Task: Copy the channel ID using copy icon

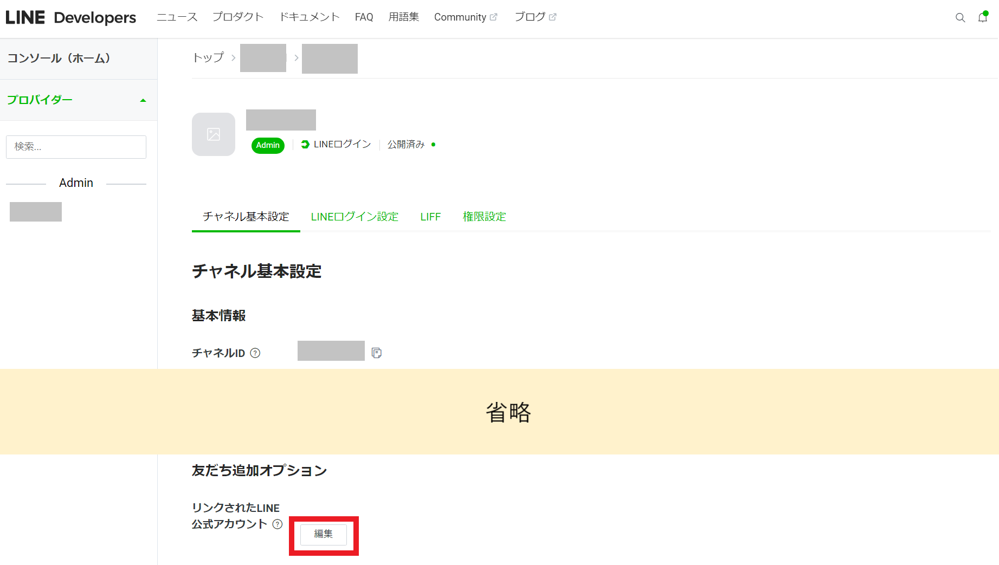Action: [377, 353]
